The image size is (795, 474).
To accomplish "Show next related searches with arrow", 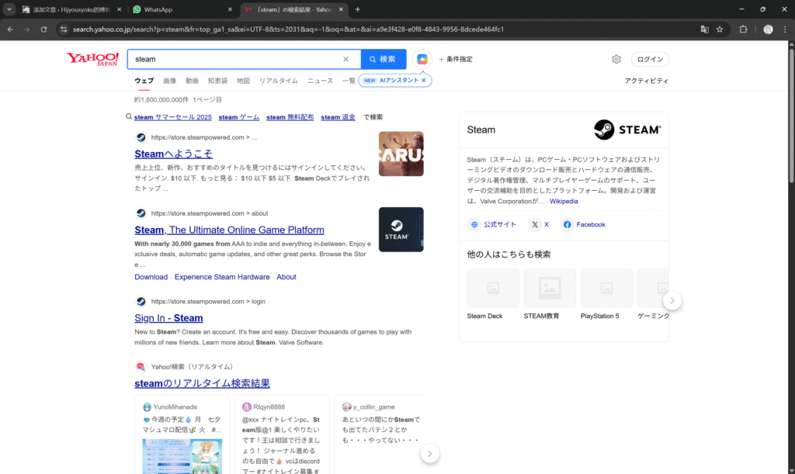I will [x=672, y=301].
